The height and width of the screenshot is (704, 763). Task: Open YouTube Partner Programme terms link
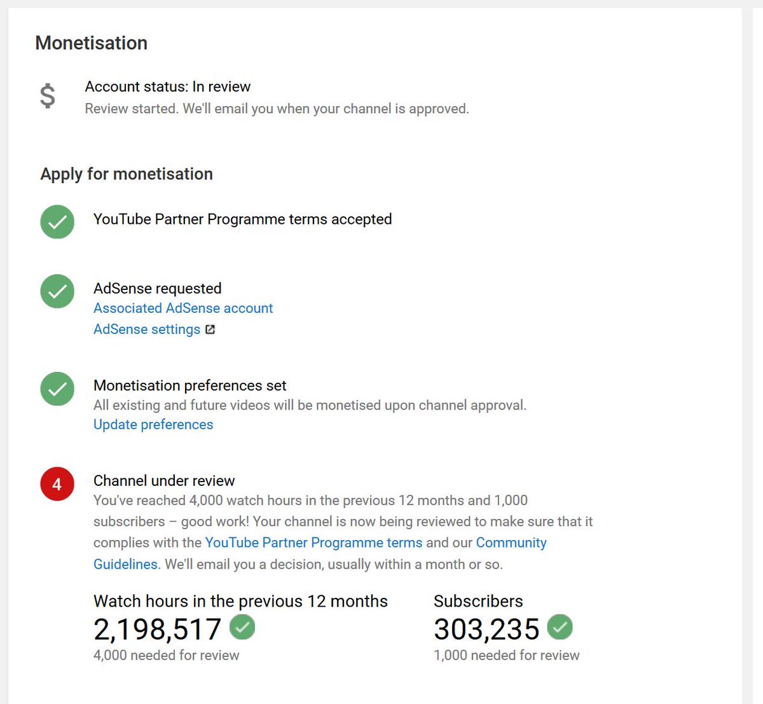pos(313,542)
